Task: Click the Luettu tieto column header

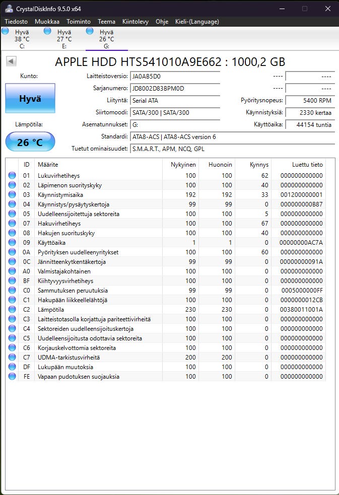Action: (x=307, y=165)
